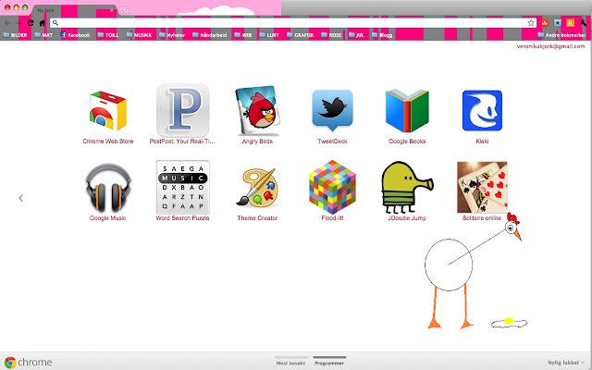This screenshot has width=592, height=370.
Task: Switch to the Mest besøkt section
Action: 290,363
